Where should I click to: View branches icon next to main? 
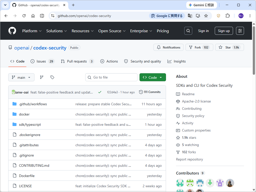[x=42, y=77]
